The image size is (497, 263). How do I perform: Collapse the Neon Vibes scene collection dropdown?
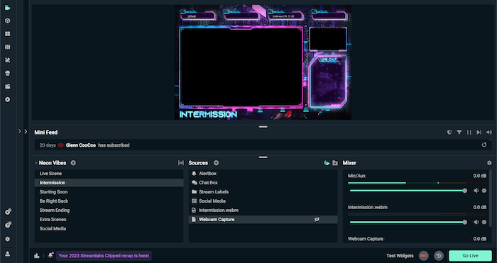36,162
